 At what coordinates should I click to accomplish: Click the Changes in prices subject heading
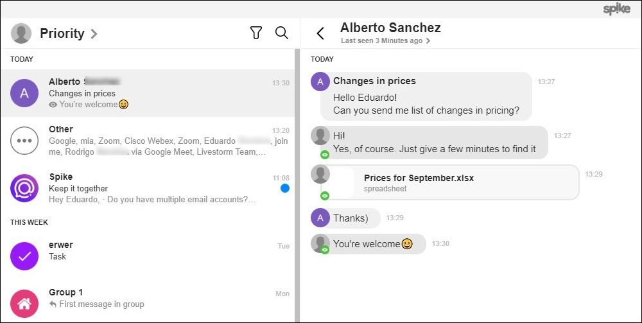click(374, 81)
